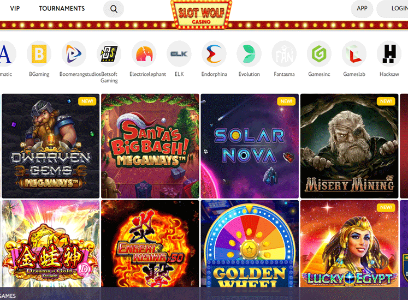This screenshot has height=300, width=408.
Task: Open Solar Nova game thumbnail
Action: pyautogui.click(x=250, y=146)
